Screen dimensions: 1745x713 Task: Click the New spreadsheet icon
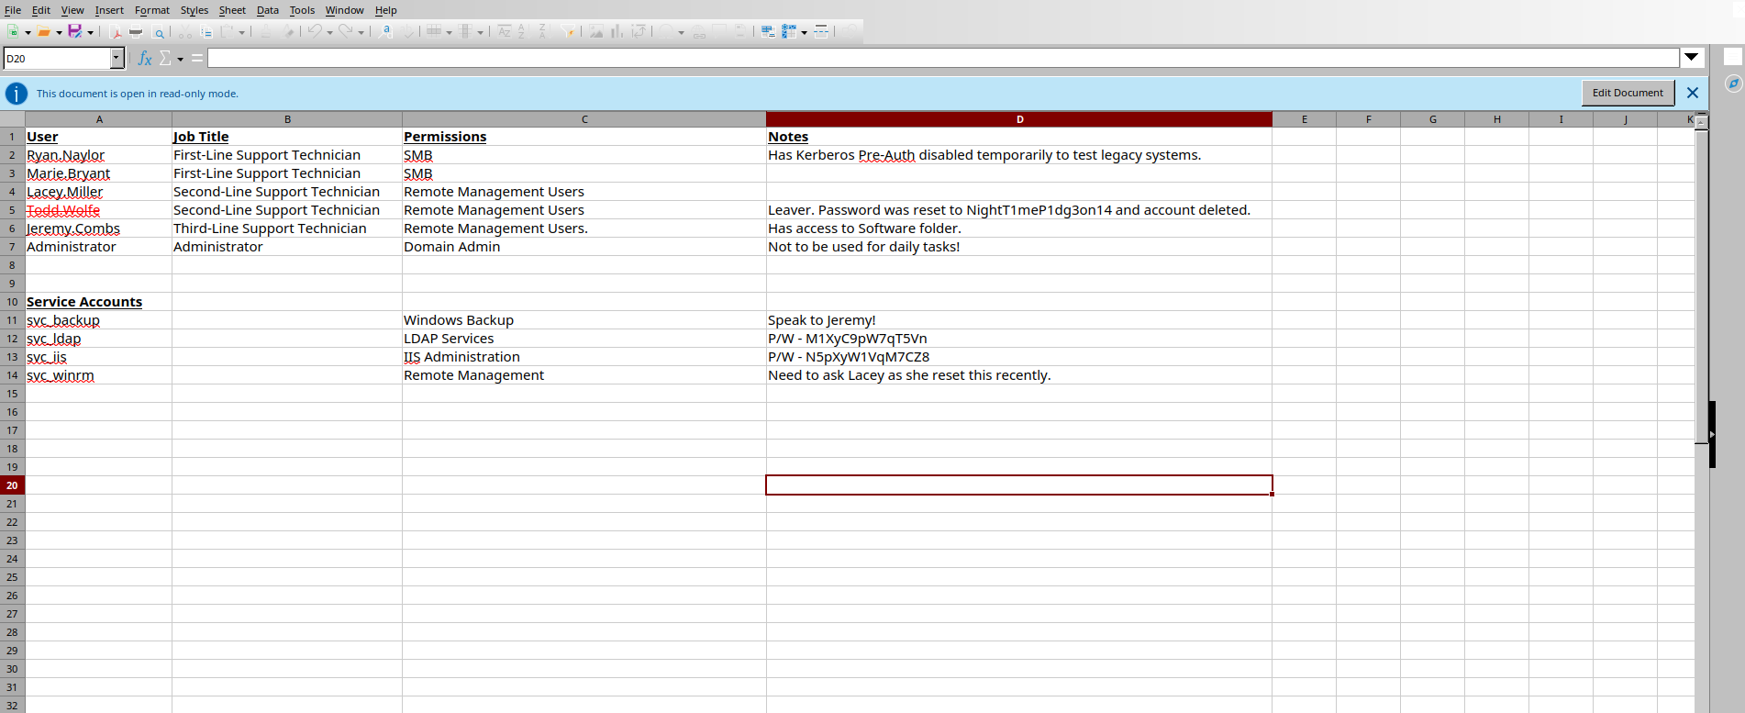[x=13, y=31]
